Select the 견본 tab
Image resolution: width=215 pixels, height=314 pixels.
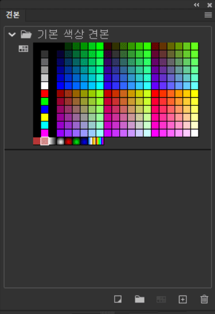tap(13, 15)
